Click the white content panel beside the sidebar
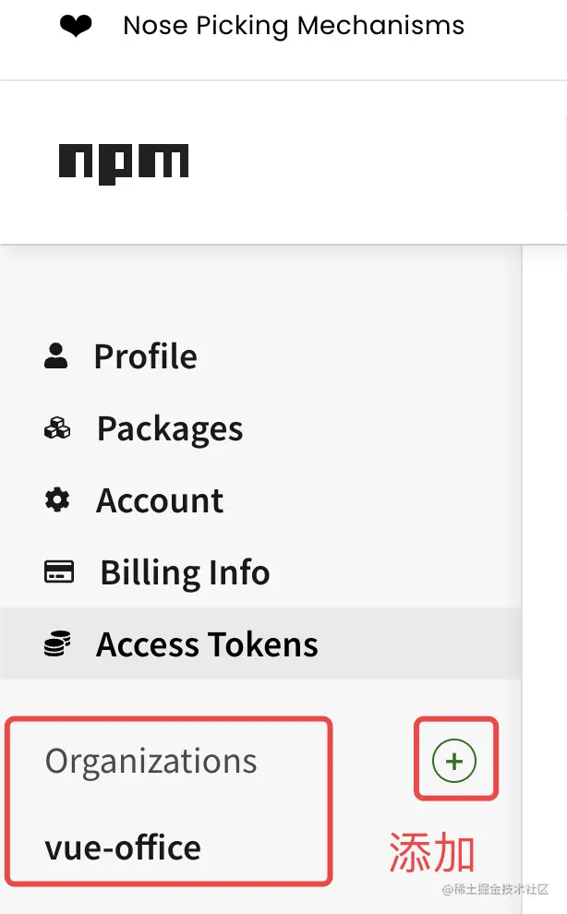Viewport: 567px width, 914px height. pyautogui.click(x=545, y=554)
